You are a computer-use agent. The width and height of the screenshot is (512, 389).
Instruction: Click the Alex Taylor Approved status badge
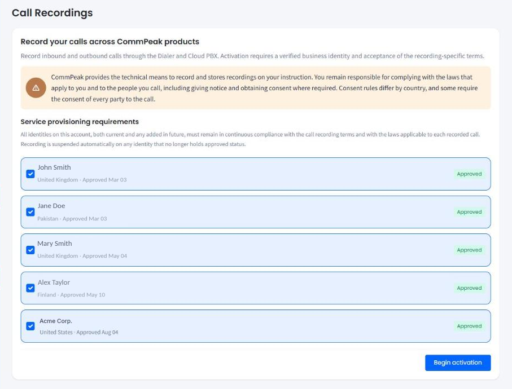point(469,288)
